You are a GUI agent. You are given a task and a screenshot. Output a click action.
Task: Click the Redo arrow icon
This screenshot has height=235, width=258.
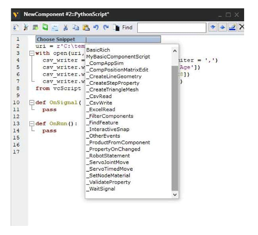click(x=106, y=27)
